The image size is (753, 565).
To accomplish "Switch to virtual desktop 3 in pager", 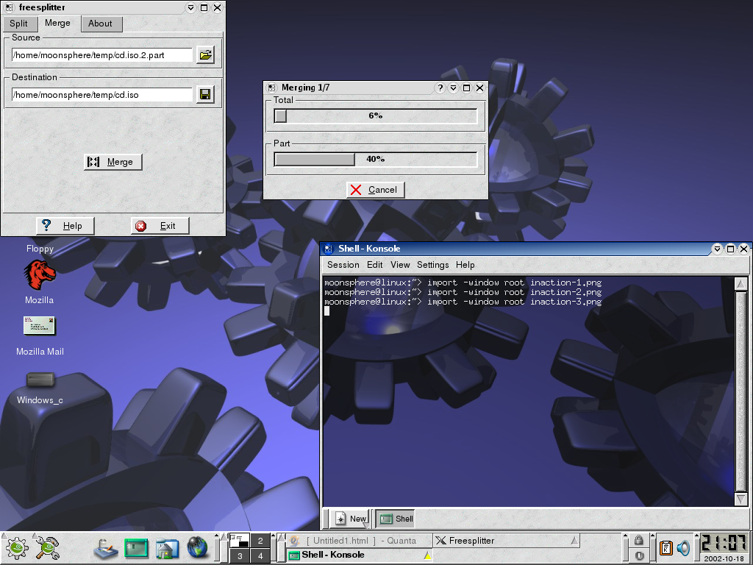I will (x=240, y=555).
